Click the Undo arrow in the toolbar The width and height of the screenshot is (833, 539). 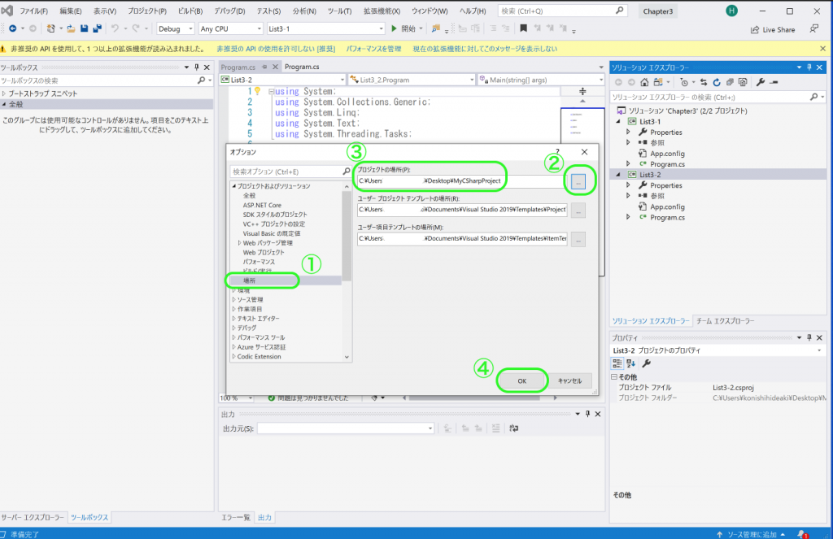pos(115,28)
